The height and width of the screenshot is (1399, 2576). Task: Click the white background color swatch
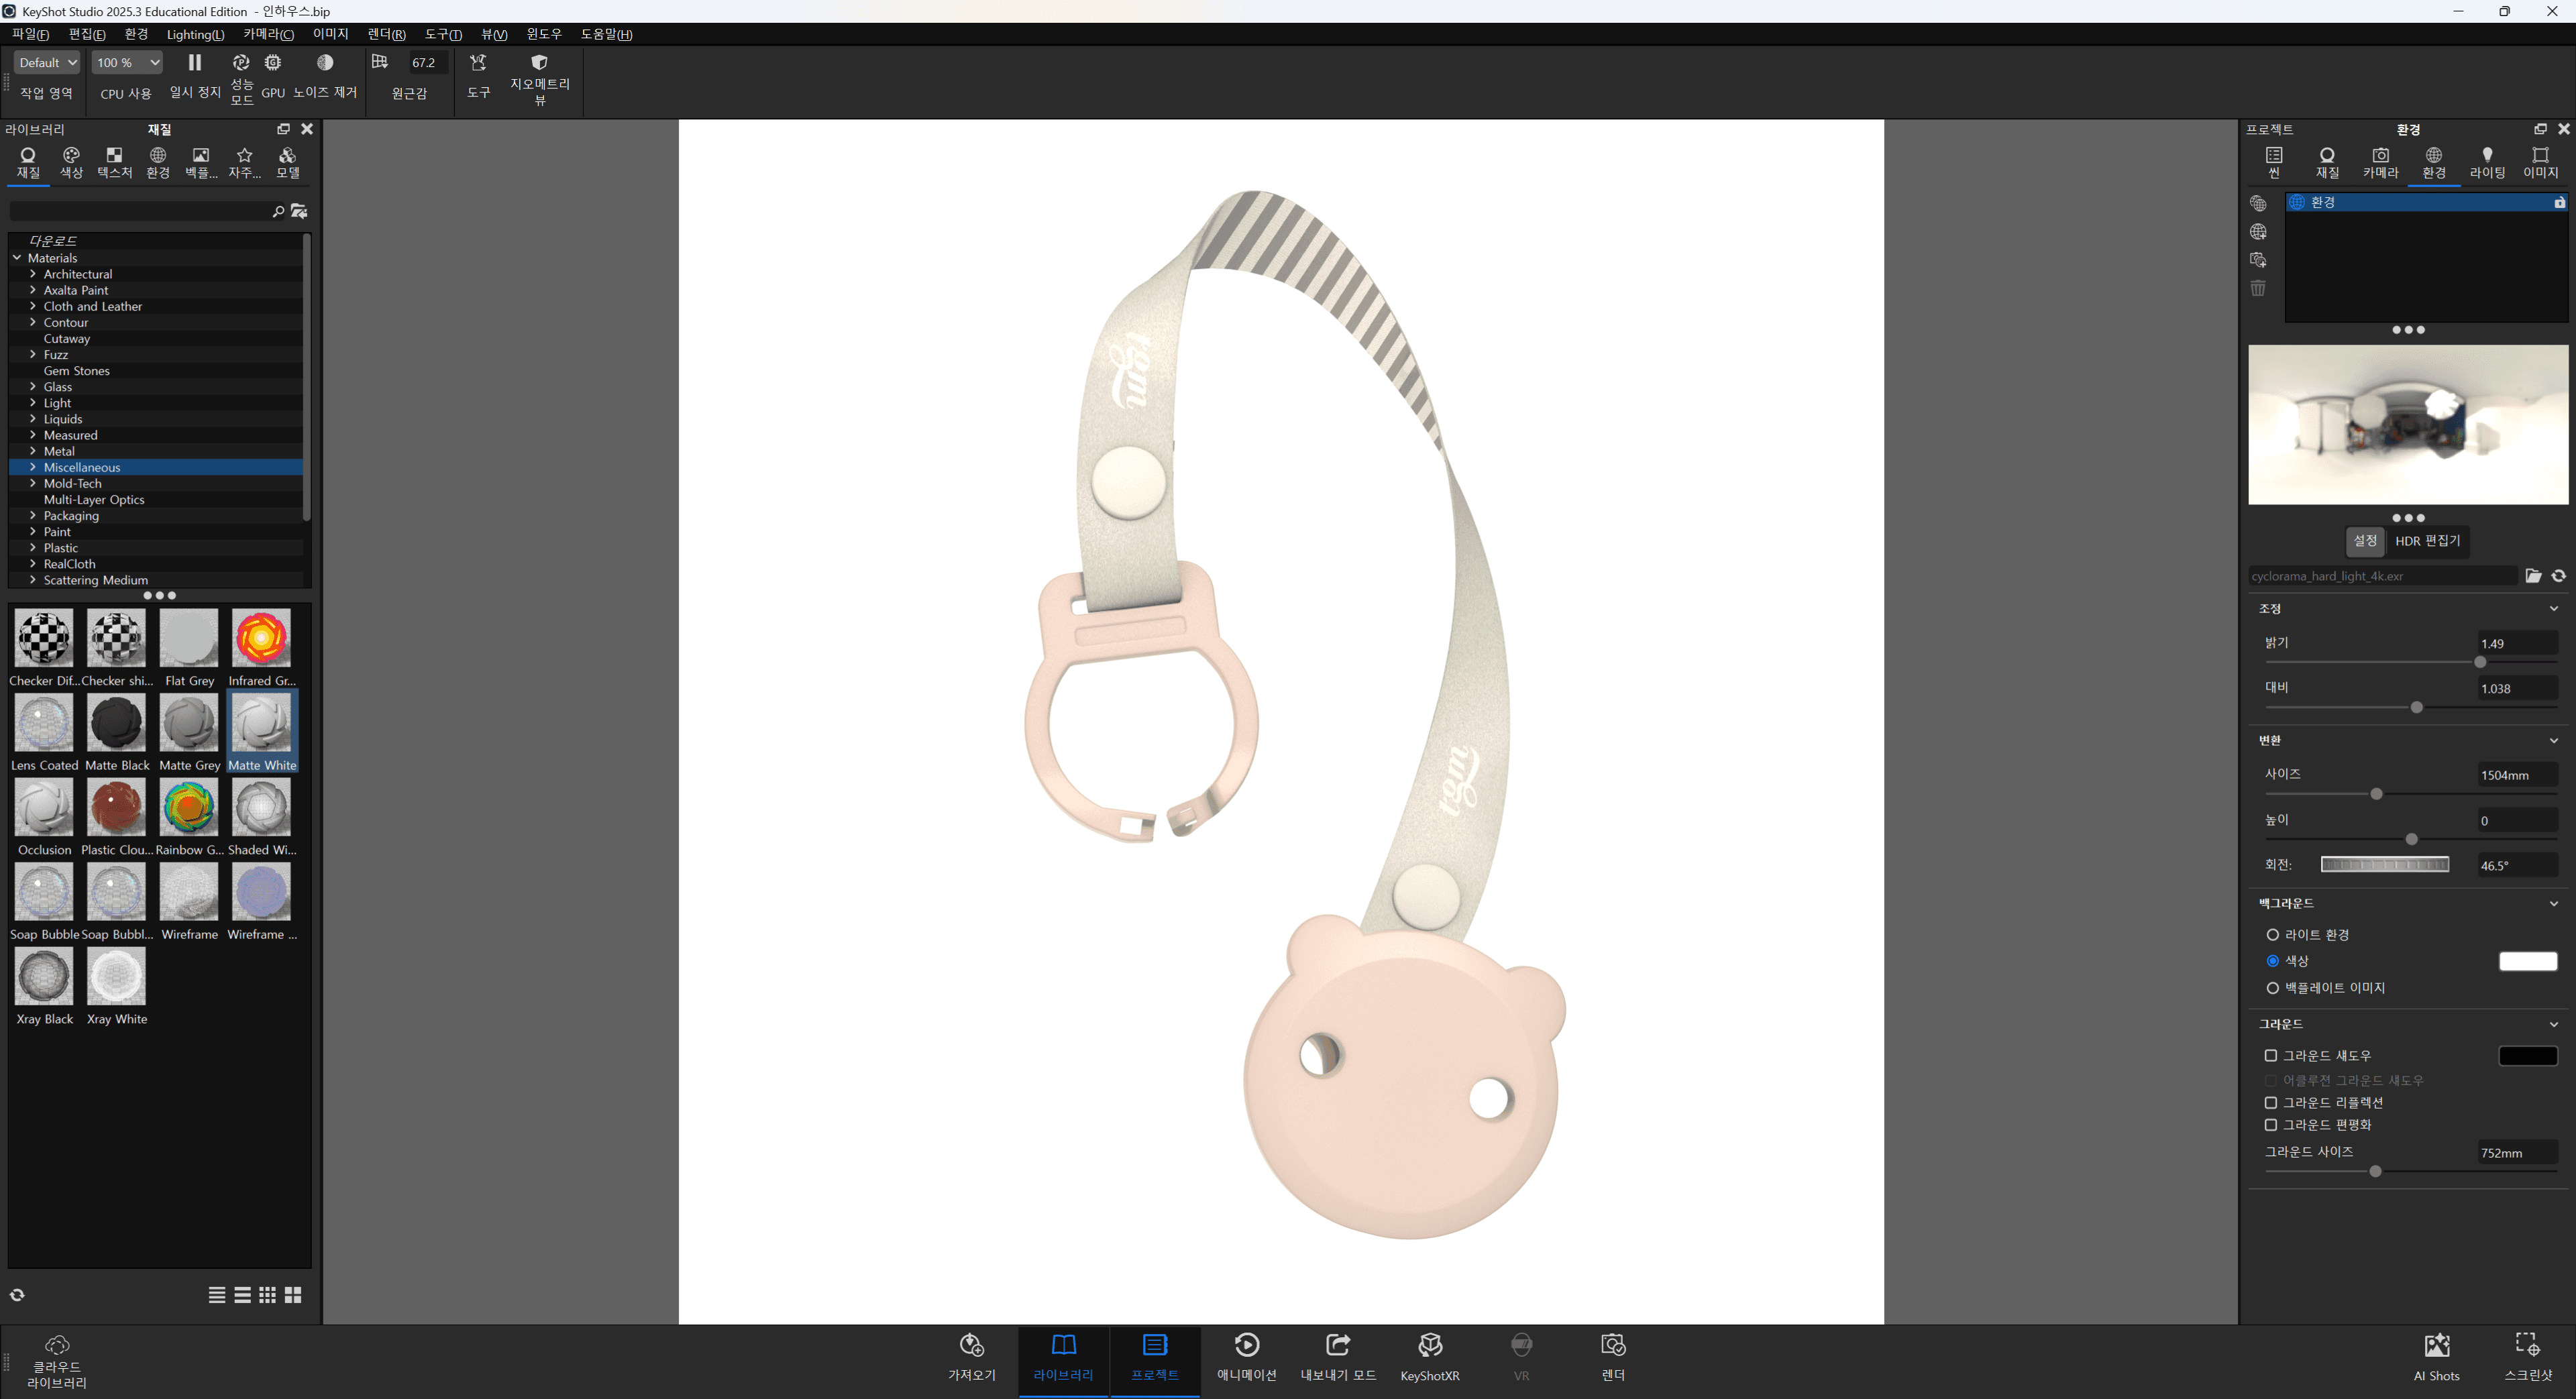2527,961
